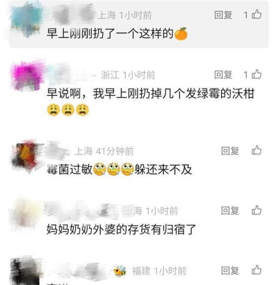278x285 pixels.
Task: Reply to the Zhejiang comment
Action: (x=223, y=75)
